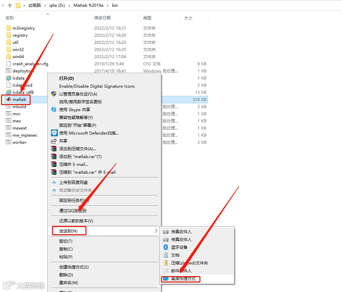This screenshot has height=292, width=342.
Task: Select 创建快捷方式(S)
Action: coord(74,267)
